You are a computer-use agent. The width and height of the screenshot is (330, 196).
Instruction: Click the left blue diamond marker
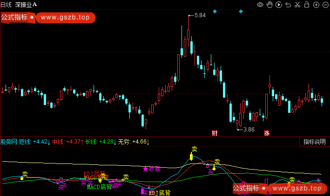215,11
